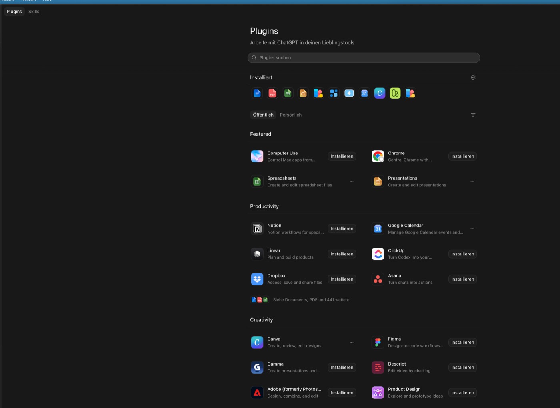Image resolution: width=560 pixels, height=408 pixels.
Task: Focus the 'Plugins suchen' search field
Action: point(364,58)
